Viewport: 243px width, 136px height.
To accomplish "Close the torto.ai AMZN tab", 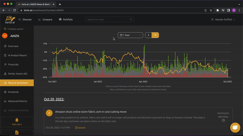I will (x=53, y=4).
